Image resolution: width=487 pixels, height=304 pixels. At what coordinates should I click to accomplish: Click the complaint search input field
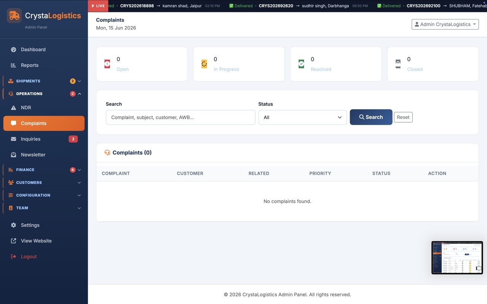181,117
